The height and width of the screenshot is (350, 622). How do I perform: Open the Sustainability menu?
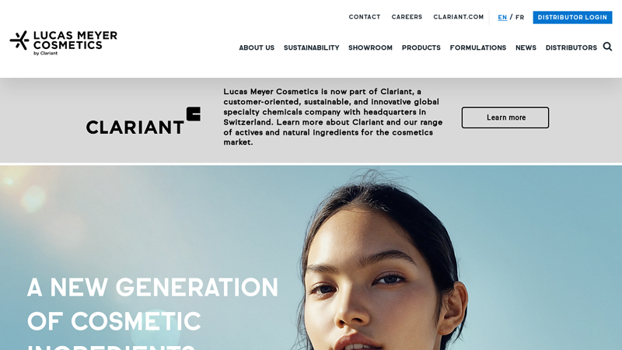tap(312, 47)
